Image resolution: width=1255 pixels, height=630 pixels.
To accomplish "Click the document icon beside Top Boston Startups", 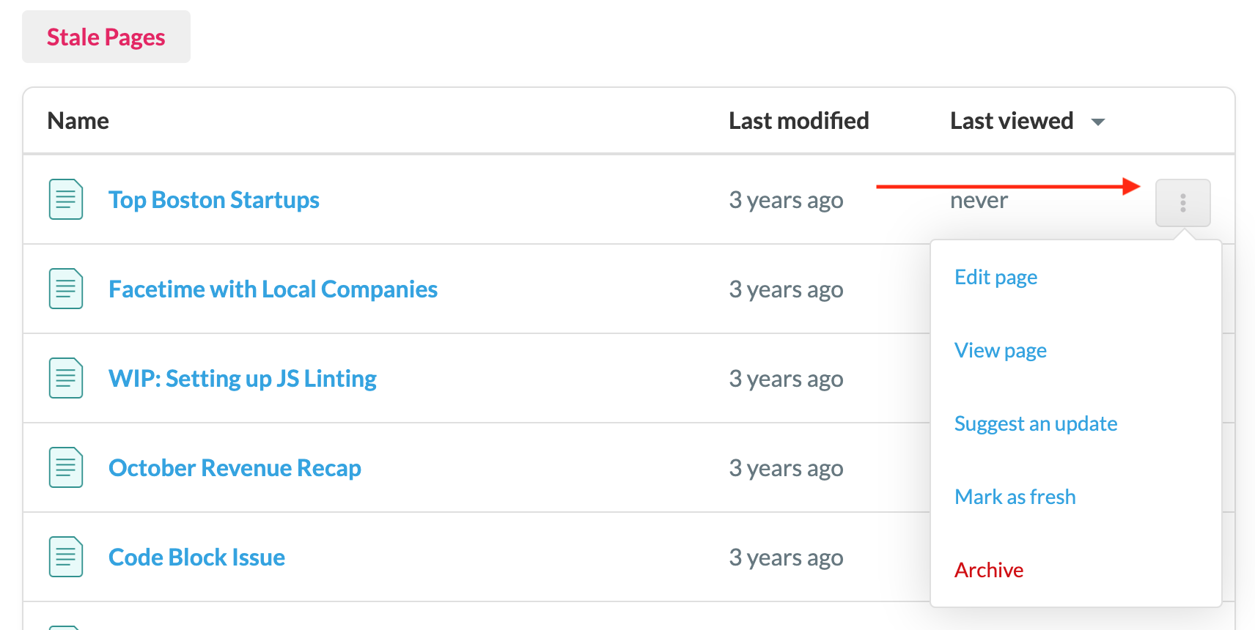I will 66,199.
